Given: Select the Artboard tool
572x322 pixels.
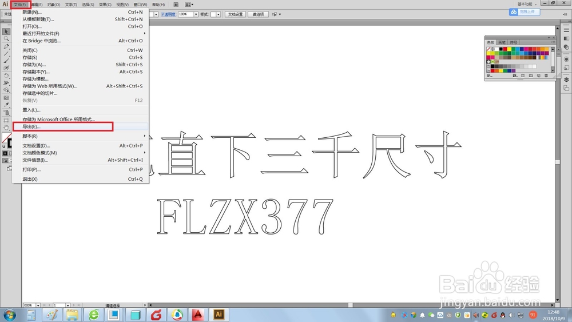Looking at the screenshot, I should 6,120.
